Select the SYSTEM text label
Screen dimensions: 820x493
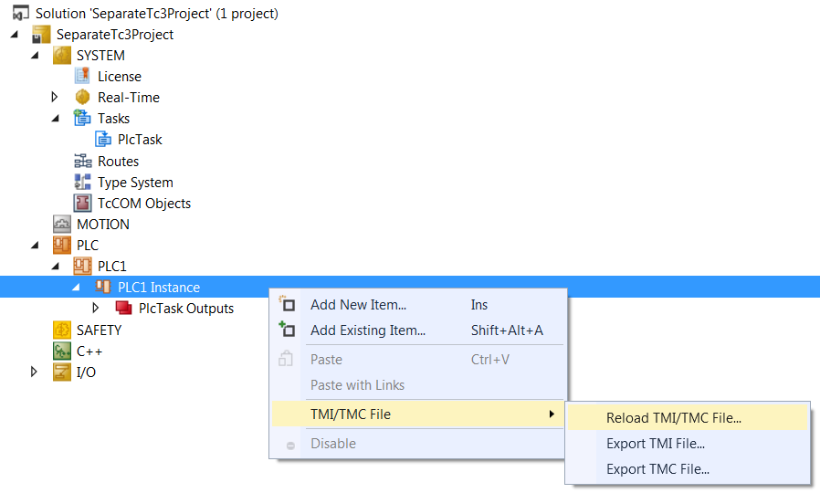point(100,56)
